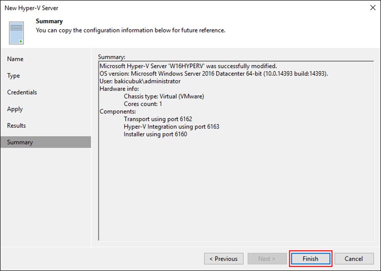Screen dimensions: 381x271
Task: Click the Installer using port 6160 line
Action: pos(156,134)
